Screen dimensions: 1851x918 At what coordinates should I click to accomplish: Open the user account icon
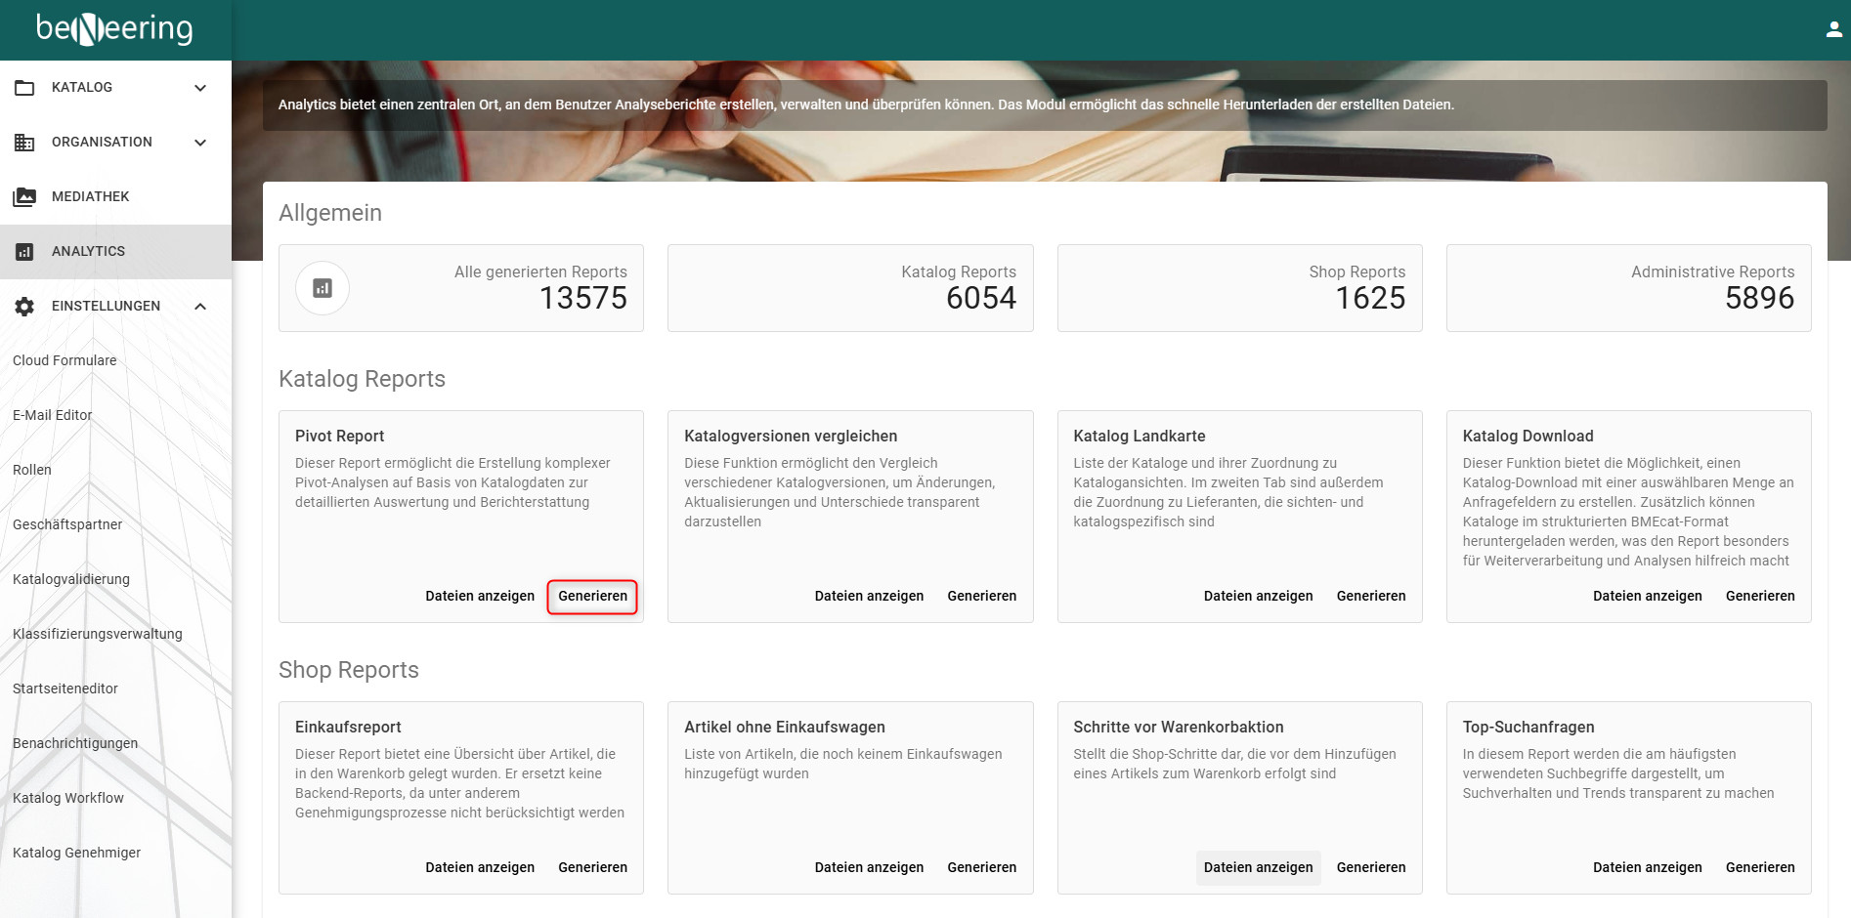point(1834,29)
